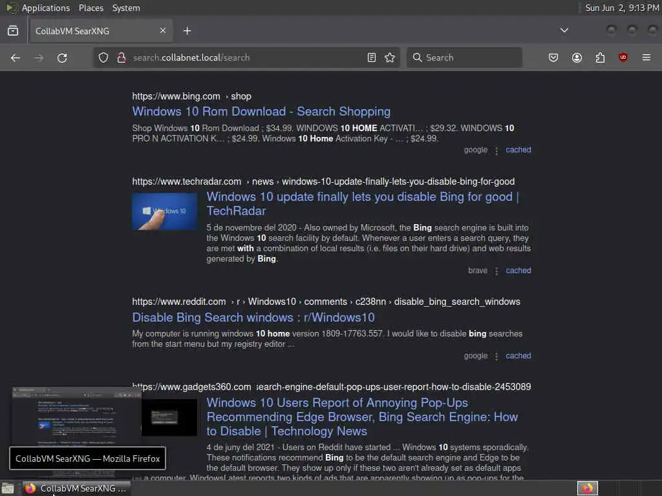Expand the list all tabs chevron
Viewport: 662px width, 496px height.
[564, 30]
